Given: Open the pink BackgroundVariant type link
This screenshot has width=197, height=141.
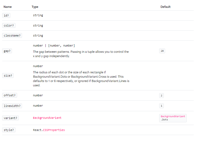Looking at the screenshot, I should point(47,118).
